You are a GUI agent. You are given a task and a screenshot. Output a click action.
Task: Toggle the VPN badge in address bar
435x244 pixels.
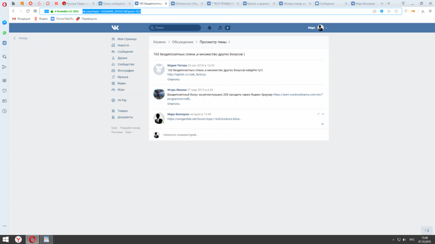coord(47,11)
